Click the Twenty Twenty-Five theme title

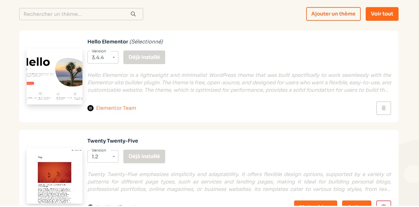click(x=112, y=141)
